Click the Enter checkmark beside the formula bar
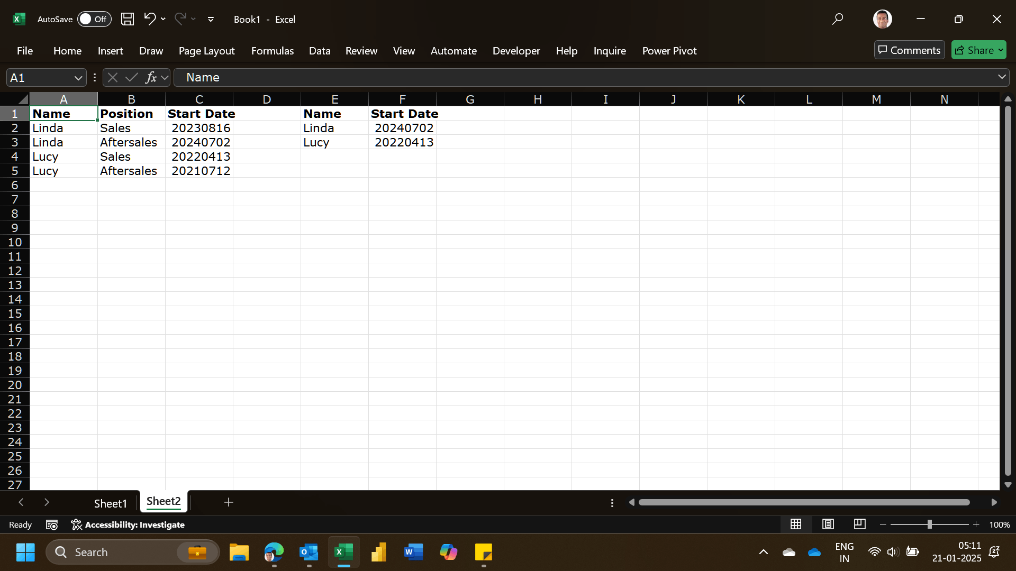 click(x=132, y=77)
